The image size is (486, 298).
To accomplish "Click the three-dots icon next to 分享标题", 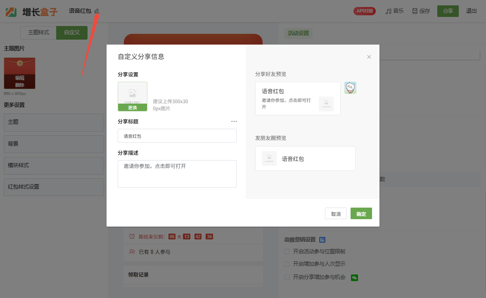I will pos(234,121).
